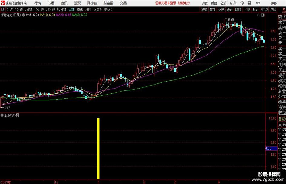This screenshot has height=184, width=286.
Task: Click the MA60: 6.03 label
Action: [80, 15]
